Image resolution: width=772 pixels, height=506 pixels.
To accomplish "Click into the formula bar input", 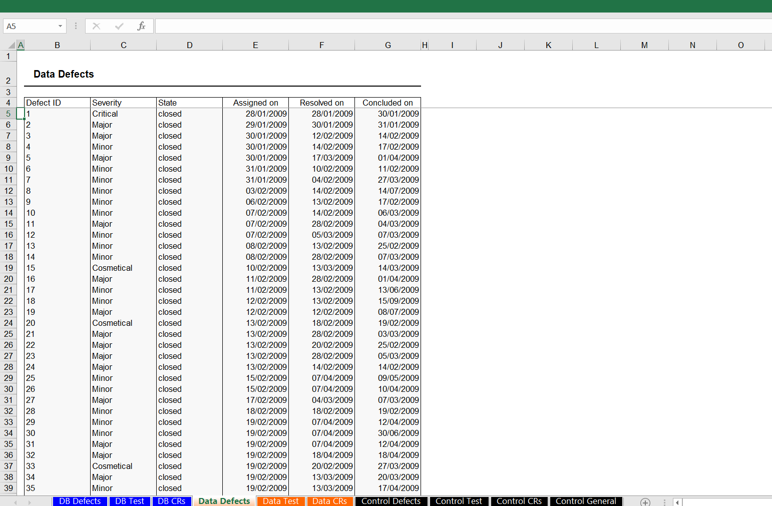I will (x=463, y=26).
